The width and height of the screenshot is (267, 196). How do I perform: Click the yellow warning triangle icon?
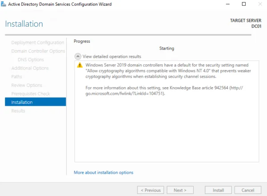click(x=80, y=65)
